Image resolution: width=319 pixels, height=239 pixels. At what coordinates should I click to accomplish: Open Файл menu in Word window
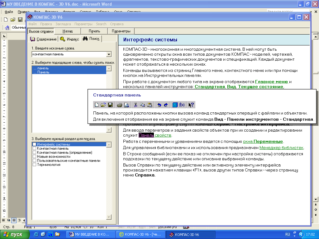coord(9,12)
